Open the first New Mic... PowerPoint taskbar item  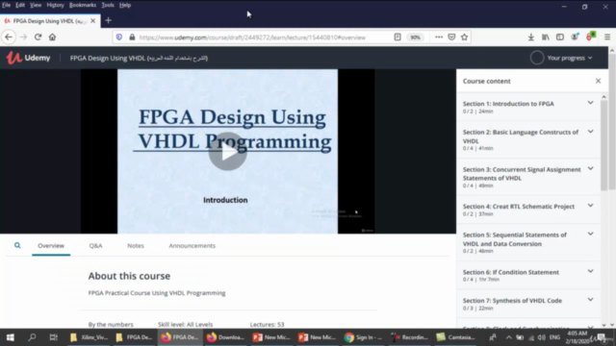click(x=271, y=337)
